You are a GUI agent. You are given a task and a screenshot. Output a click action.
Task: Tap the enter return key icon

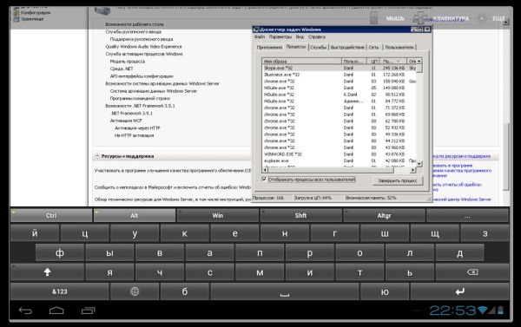tap(460, 291)
